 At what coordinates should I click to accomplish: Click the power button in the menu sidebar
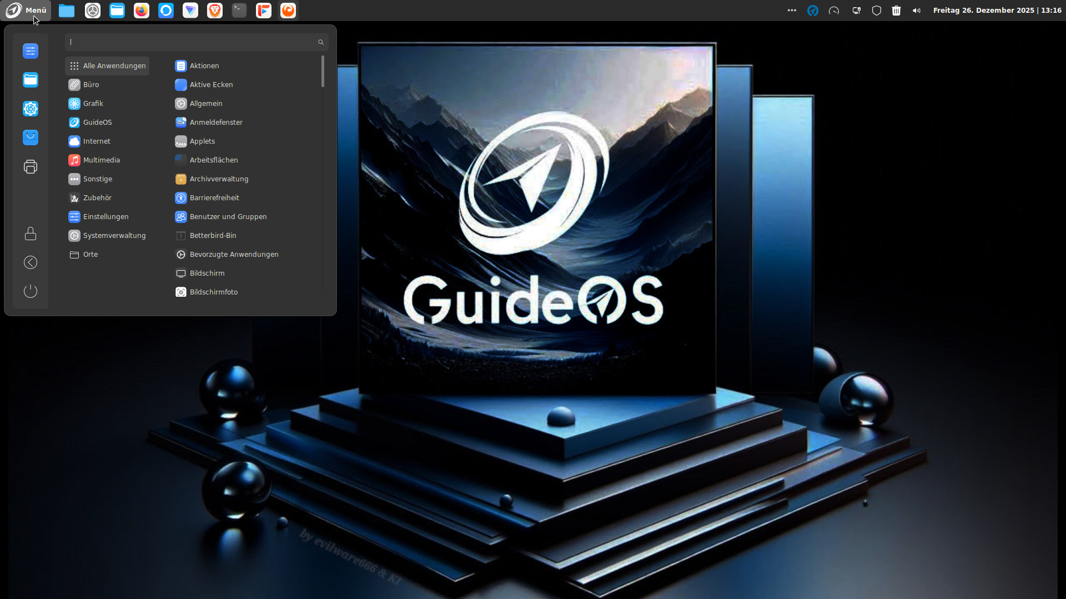pos(31,291)
